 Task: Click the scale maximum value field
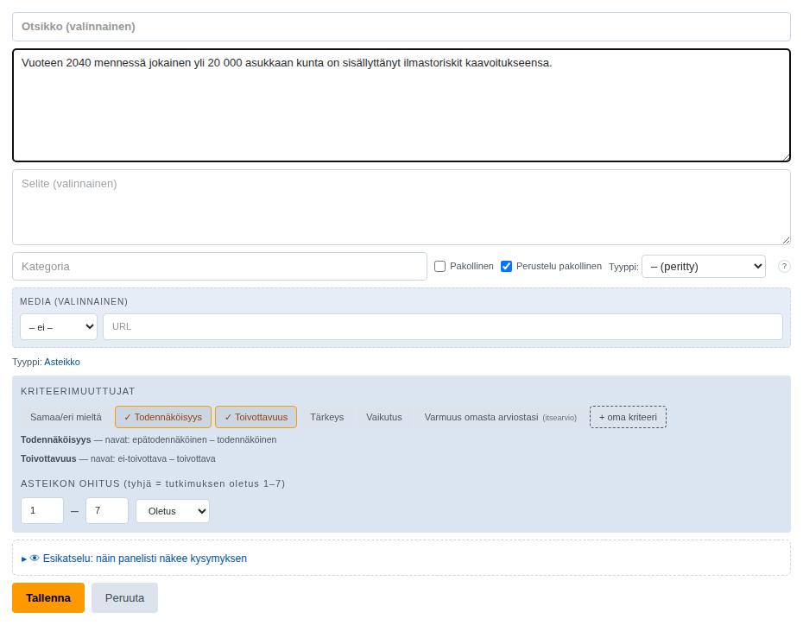[106, 510]
